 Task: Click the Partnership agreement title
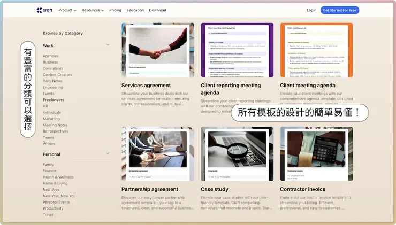(150, 189)
